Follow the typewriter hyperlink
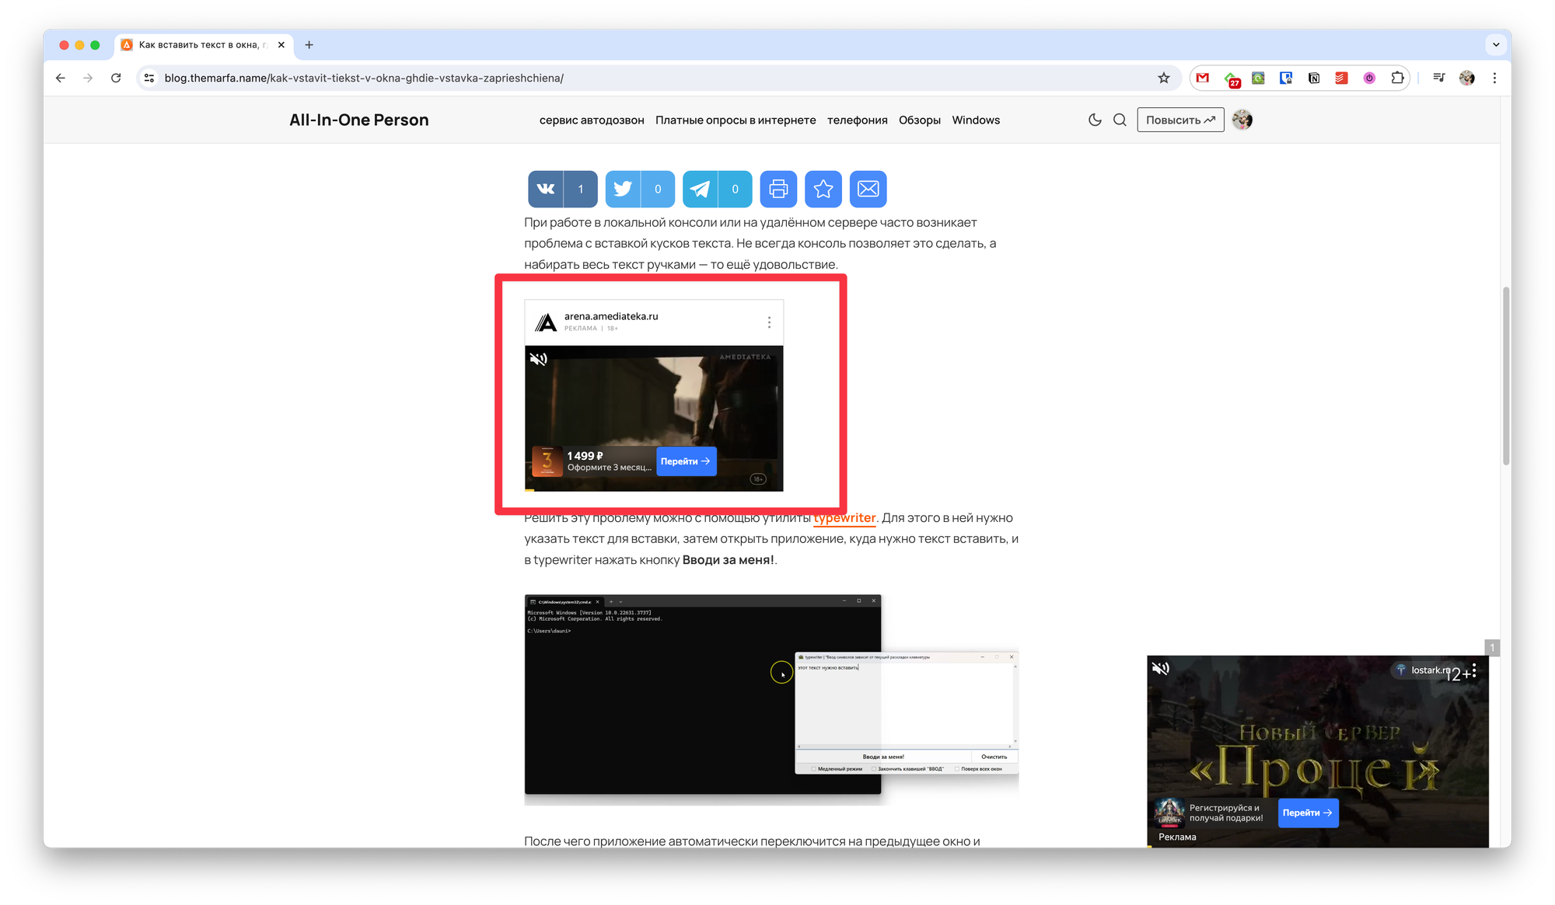Screen dimensions: 1555x905 [x=844, y=518]
